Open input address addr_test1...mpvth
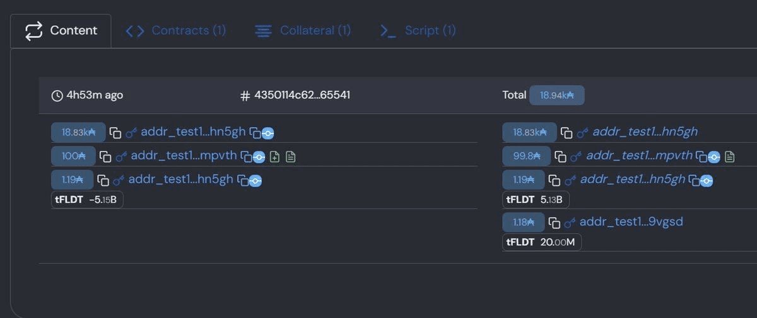The width and height of the screenshot is (757, 318). coord(184,156)
